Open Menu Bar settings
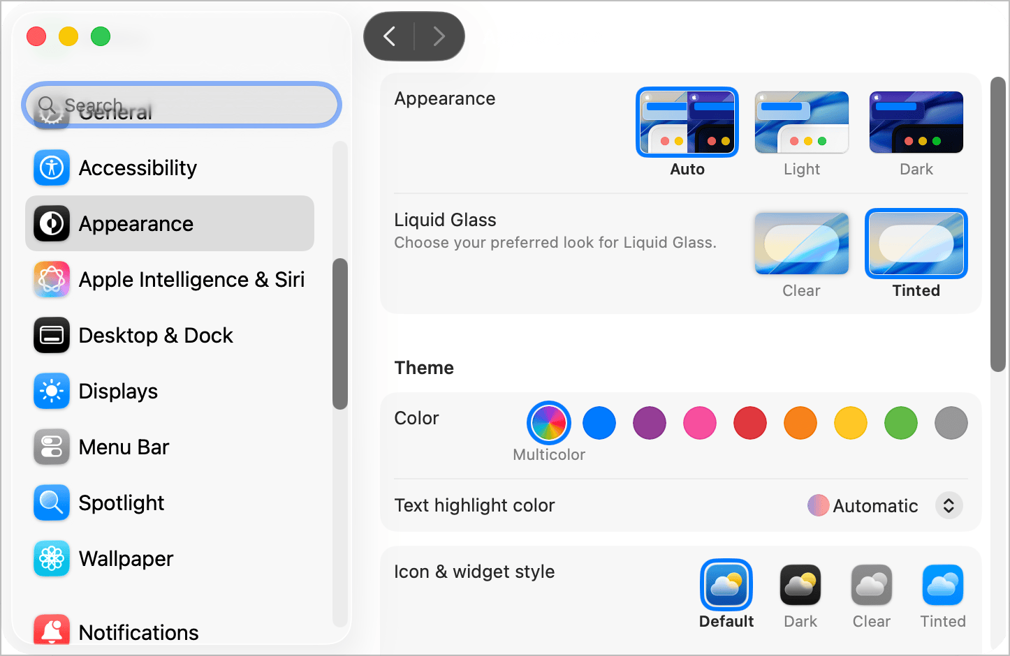The height and width of the screenshot is (656, 1010). [124, 447]
